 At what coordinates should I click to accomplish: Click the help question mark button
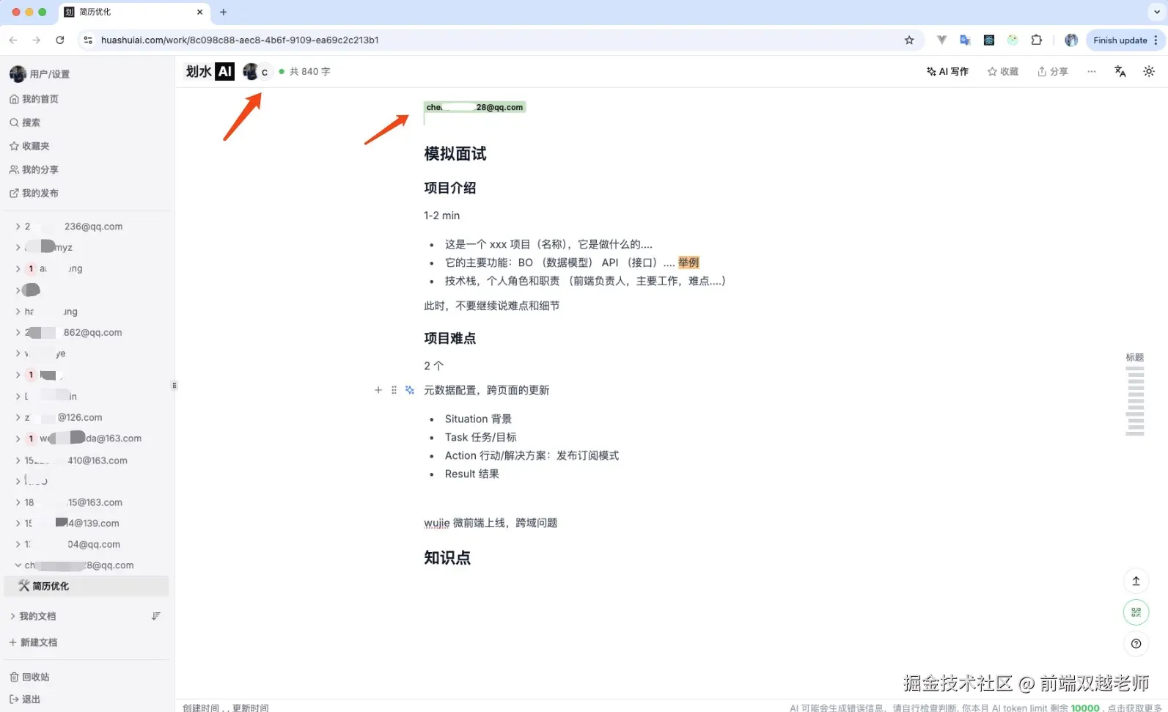[x=1136, y=644]
